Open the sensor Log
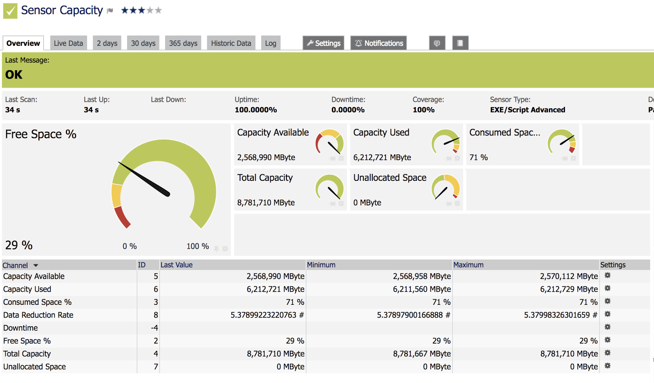The height and width of the screenshot is (383, 654). coord(271,43)
